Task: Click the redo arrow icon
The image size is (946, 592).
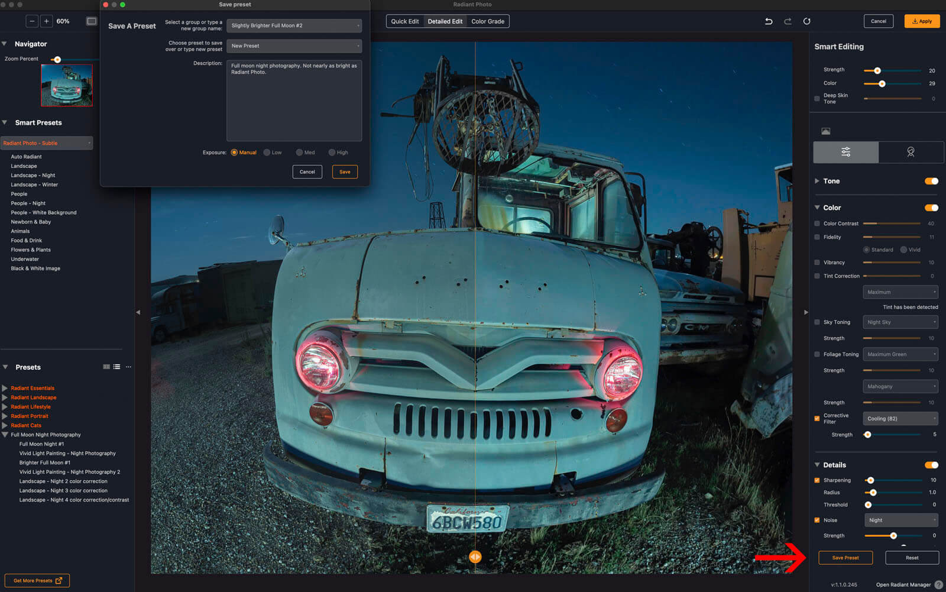Action: 788,21
